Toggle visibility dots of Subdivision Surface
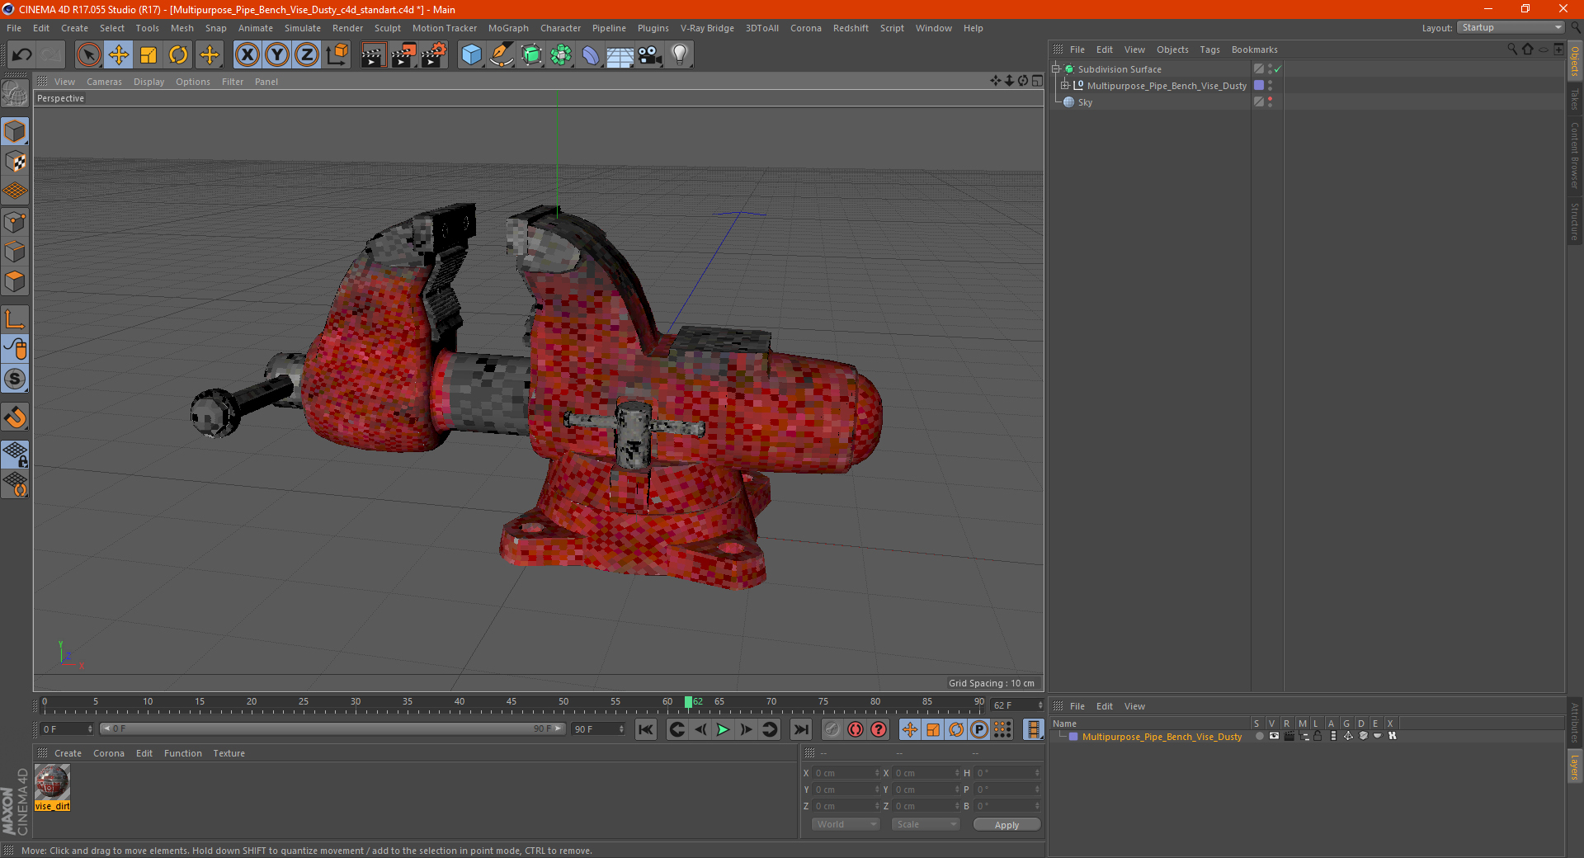The image size is (1584, 858). click(x=1270, y=69)
